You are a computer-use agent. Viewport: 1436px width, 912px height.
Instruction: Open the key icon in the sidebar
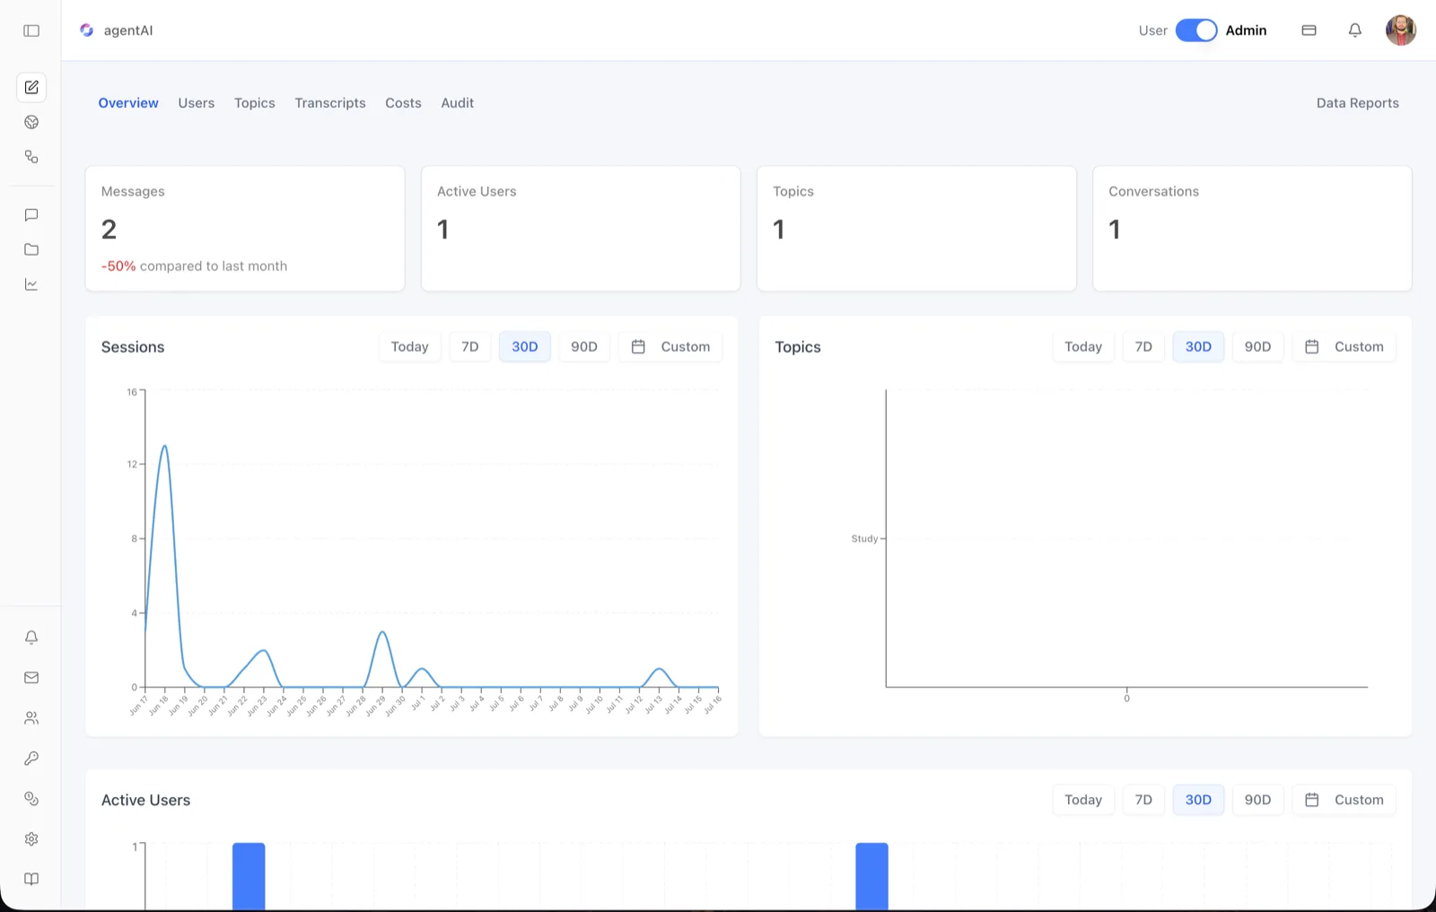pos(31,759)
